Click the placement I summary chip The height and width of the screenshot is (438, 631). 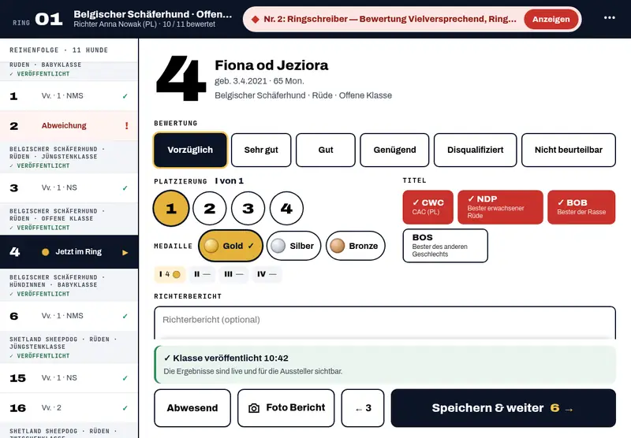click(170, 274)
